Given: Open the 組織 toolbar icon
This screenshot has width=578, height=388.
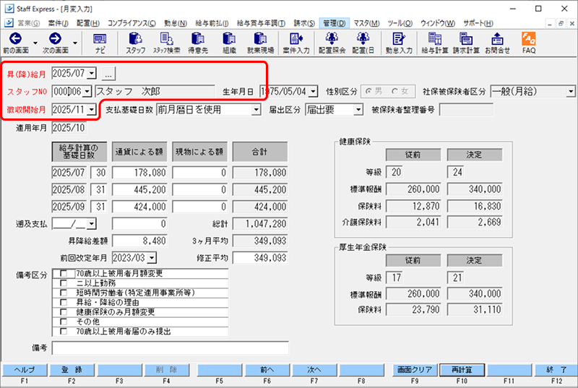Looking at the screenshot, I should [x=229, y=43].
